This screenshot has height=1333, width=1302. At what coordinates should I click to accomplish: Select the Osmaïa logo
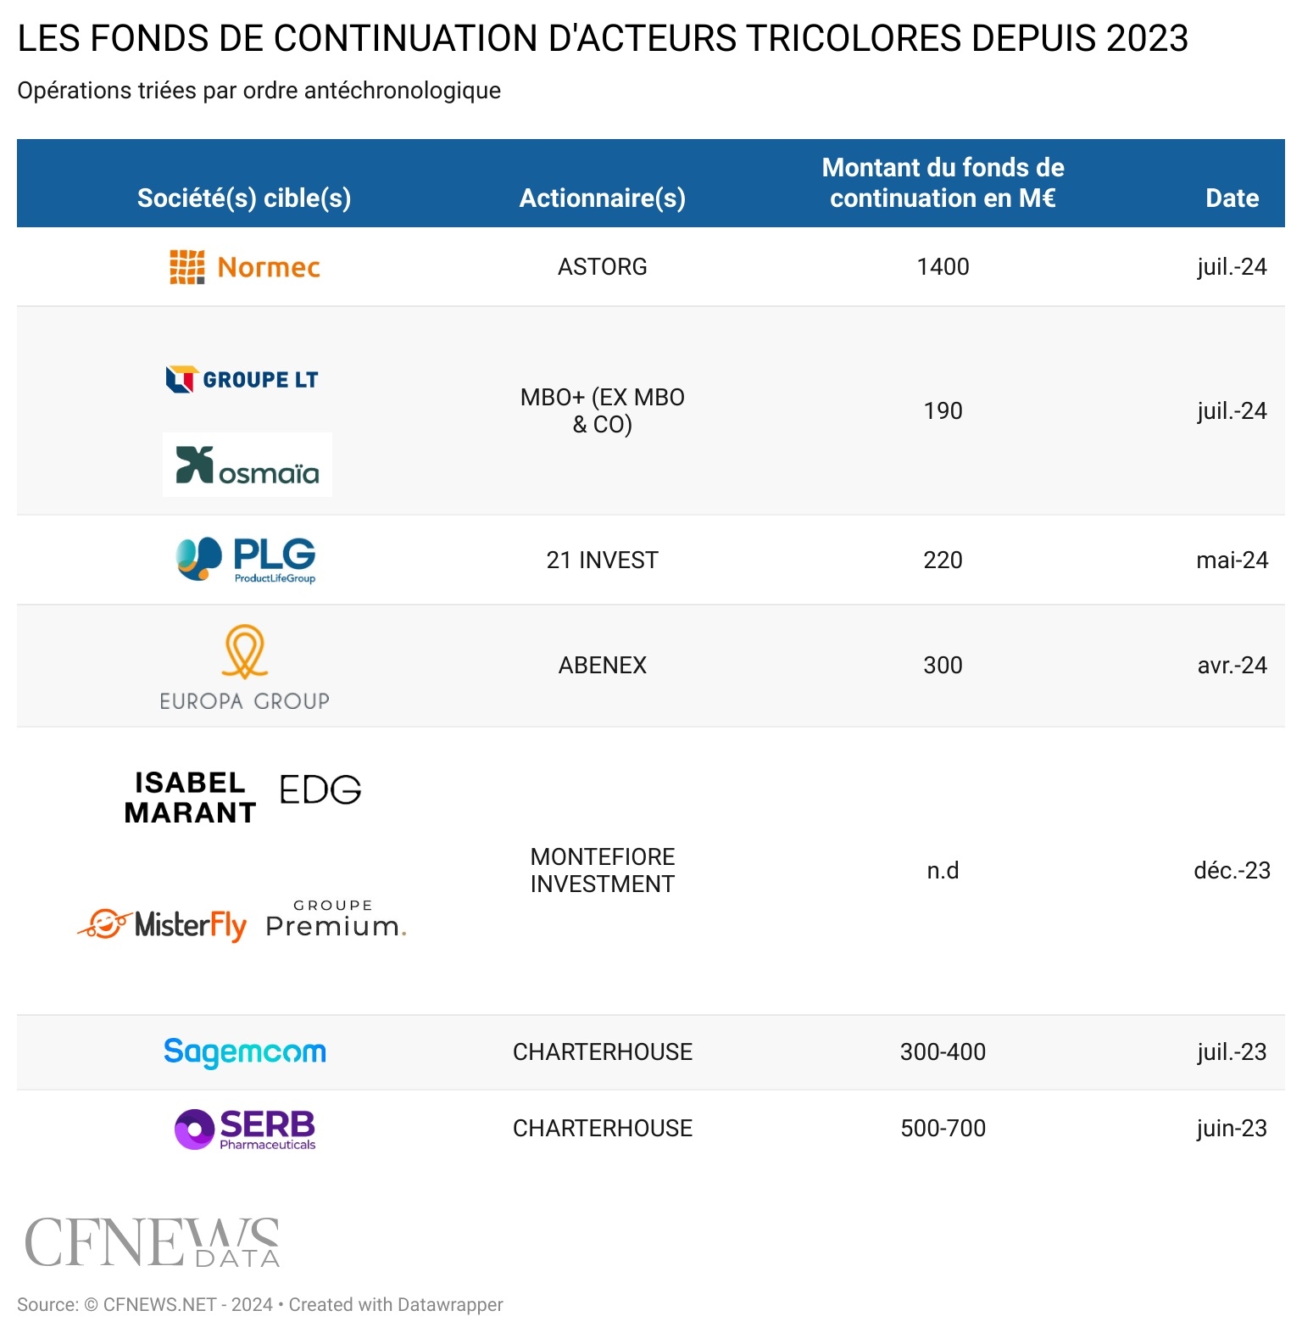pyautogui.click(x=248, y=465)
